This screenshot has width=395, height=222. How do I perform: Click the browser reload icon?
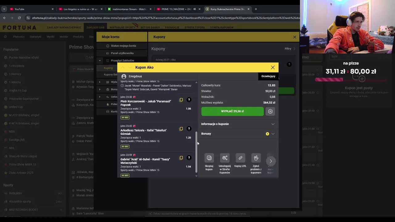pyautogui.click(x=19, y=18)
